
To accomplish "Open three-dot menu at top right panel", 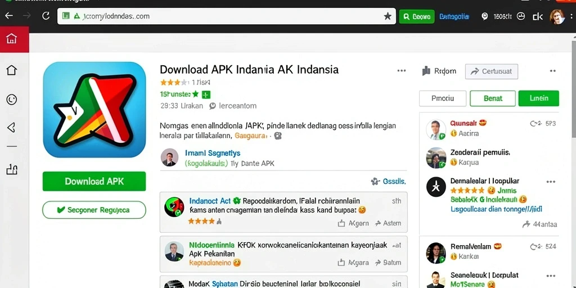I will [x=553, y=71].
